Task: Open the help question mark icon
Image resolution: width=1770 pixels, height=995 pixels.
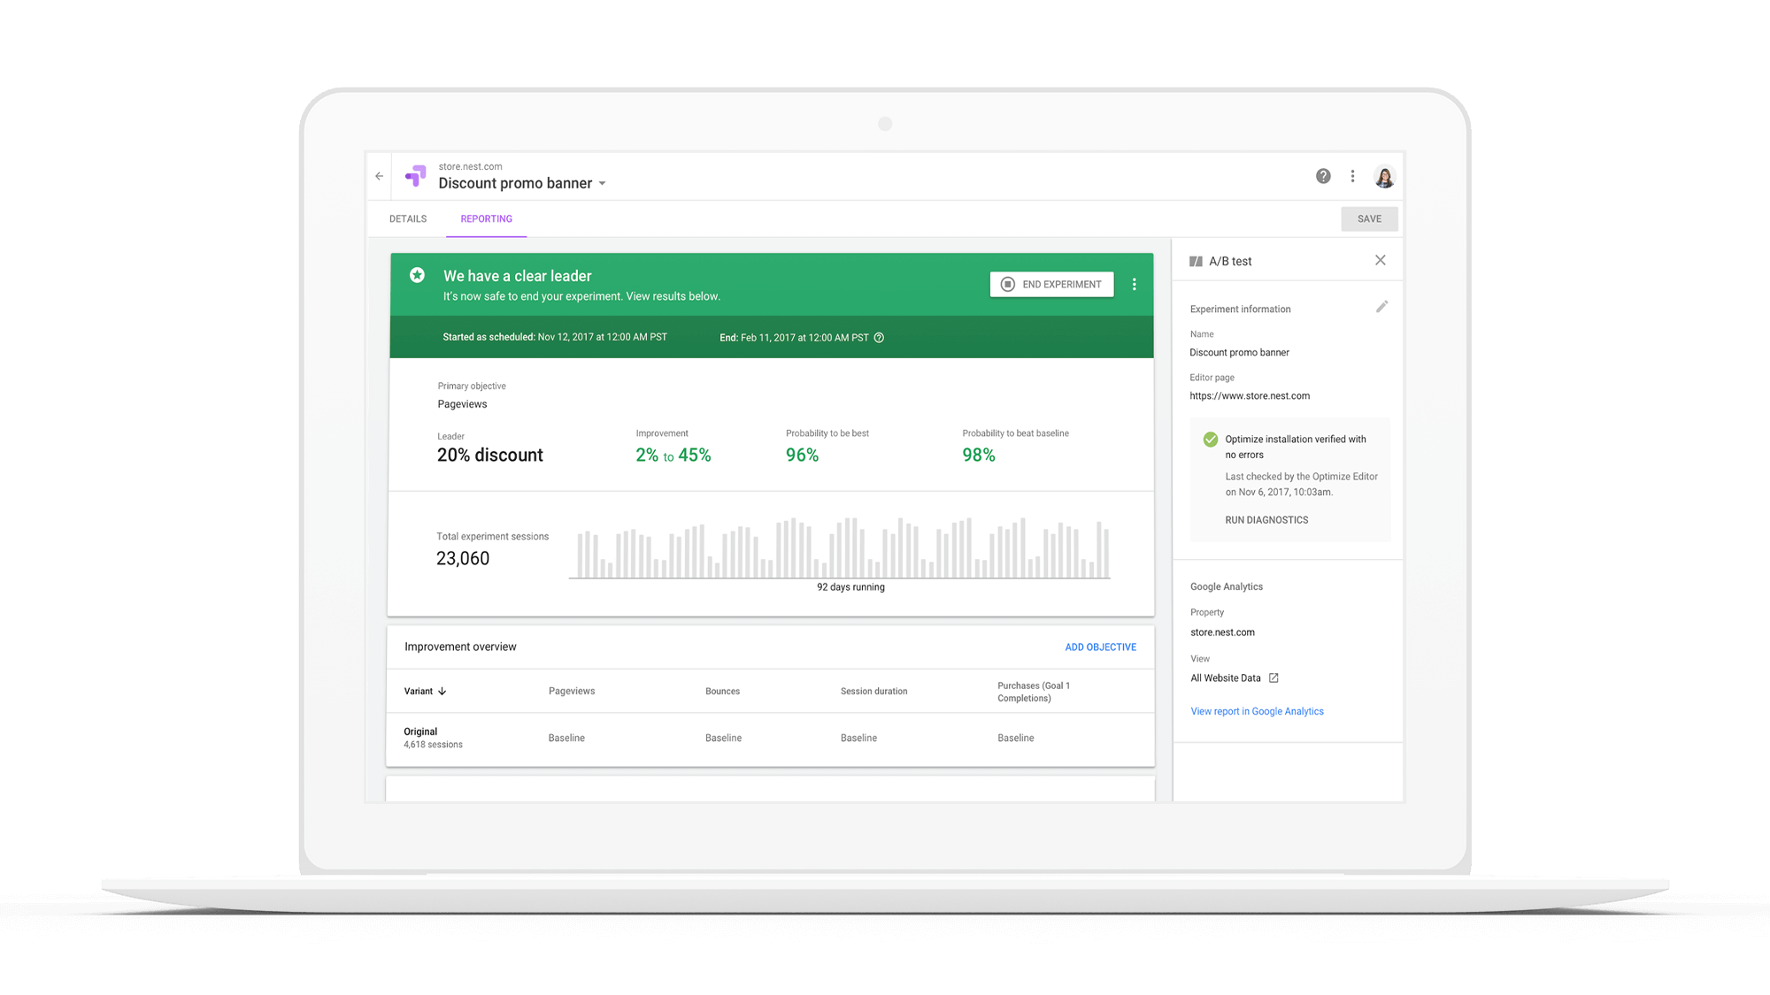Action: [1323, 176]
